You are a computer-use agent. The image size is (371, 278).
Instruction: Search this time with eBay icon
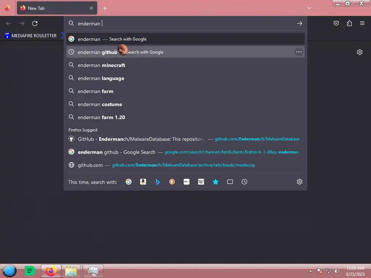click(187, 182)
